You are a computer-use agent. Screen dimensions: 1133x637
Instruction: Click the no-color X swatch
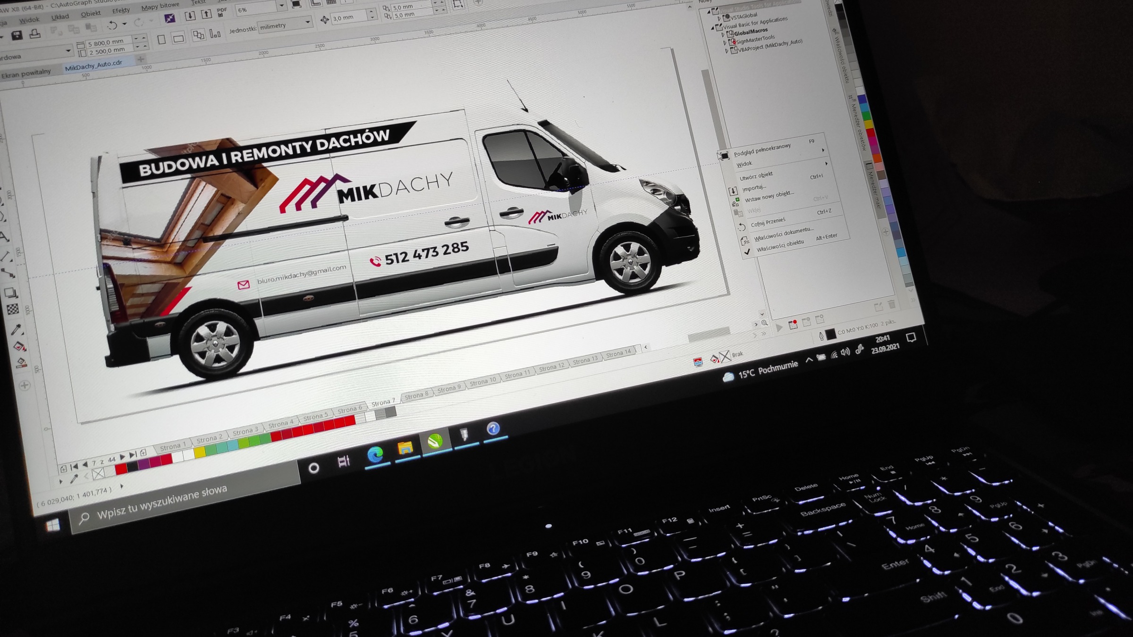point(98,474)
